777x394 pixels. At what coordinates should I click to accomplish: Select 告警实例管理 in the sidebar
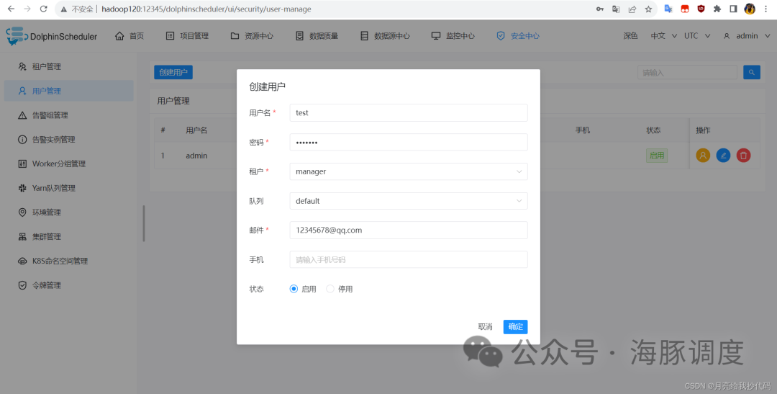pos(69,140)
